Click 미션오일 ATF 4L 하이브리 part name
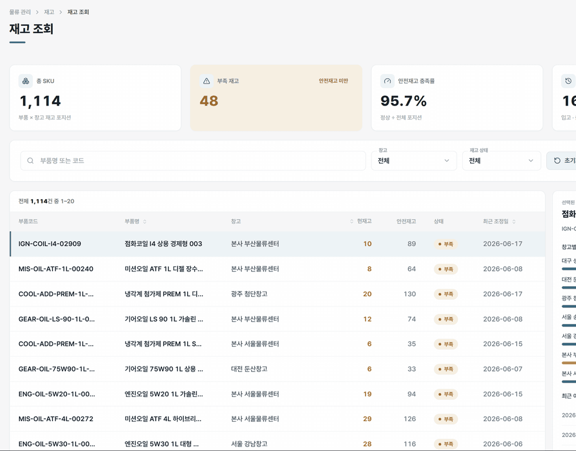This screenshot has height=451, width=576. (163, 419)
